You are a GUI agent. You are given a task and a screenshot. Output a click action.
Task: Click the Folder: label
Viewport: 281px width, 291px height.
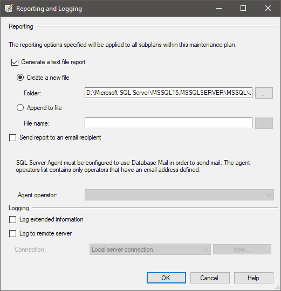point(32,93)
